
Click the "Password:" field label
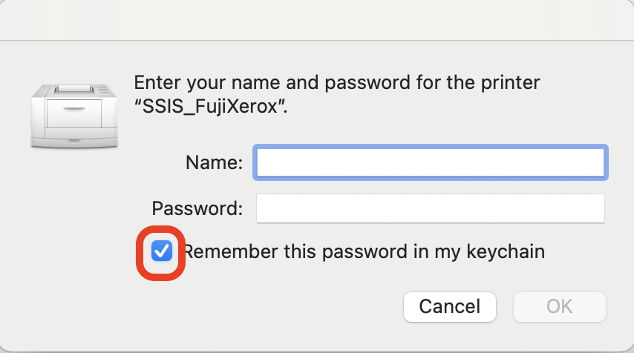point(197,208)
